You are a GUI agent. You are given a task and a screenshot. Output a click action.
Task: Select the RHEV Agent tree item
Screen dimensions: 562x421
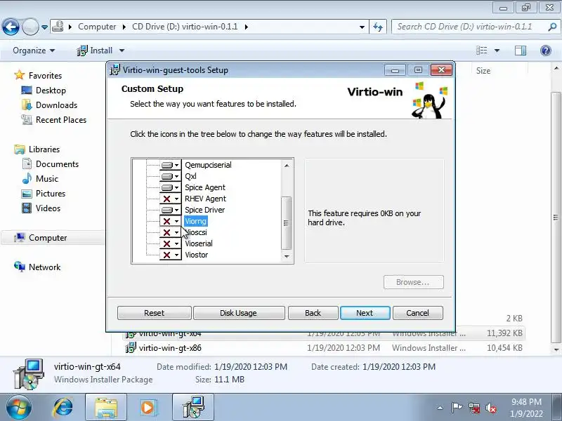[x=205, y=199]
